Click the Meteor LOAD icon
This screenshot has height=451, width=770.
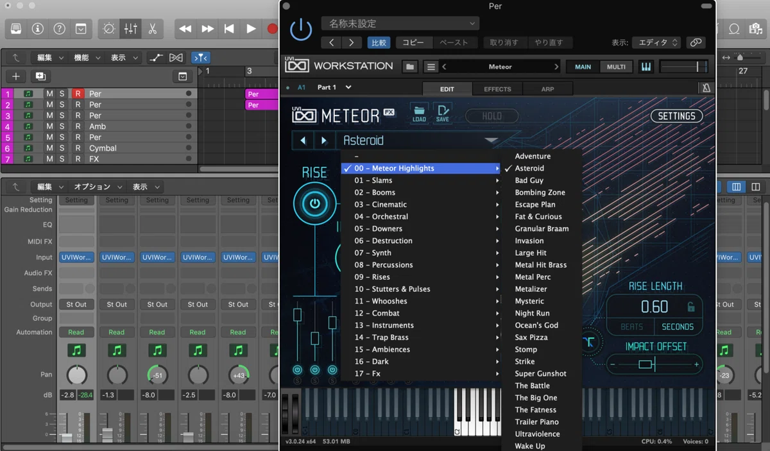[x=419, y=113]
